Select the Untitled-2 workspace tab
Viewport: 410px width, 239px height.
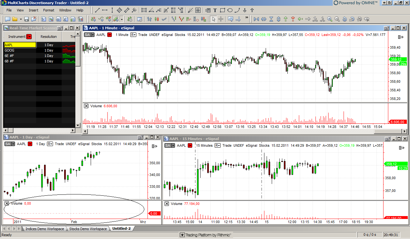coord(121,228)
